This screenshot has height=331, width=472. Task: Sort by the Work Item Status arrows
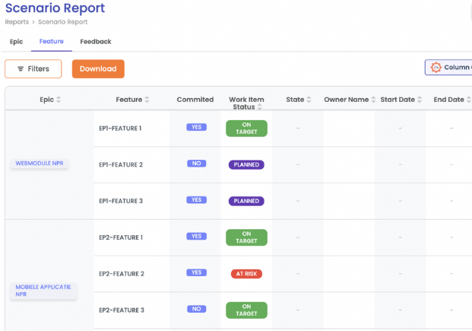point(260,107)
